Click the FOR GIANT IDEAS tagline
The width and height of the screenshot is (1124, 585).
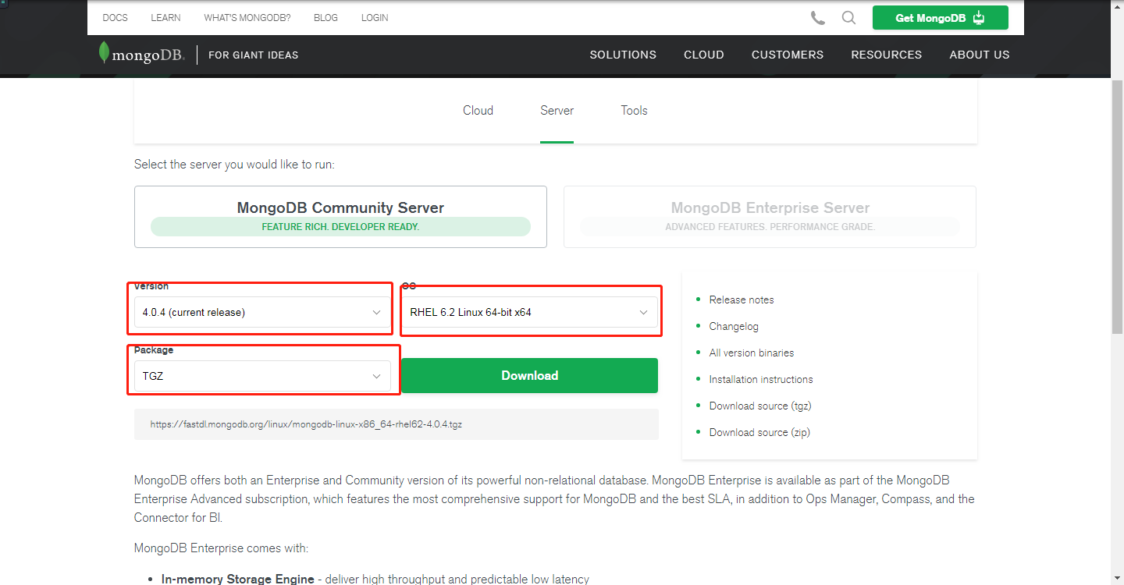pyautogui.click(x=254, y=55)
